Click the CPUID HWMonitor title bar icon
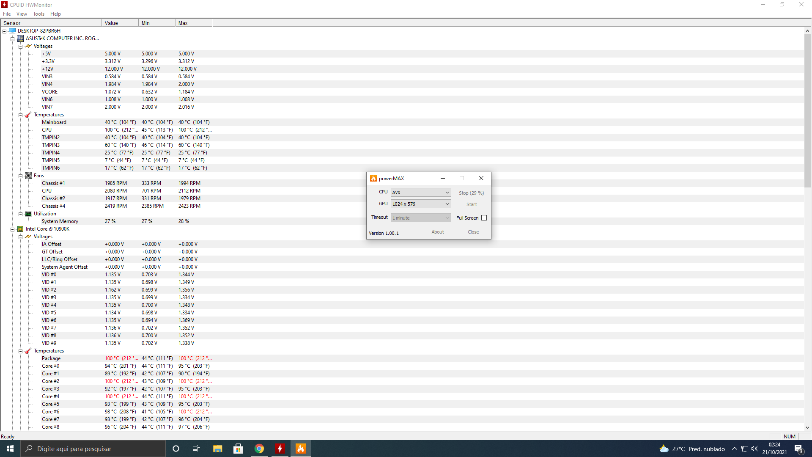812x457 pixels. [x=4, y=5]
